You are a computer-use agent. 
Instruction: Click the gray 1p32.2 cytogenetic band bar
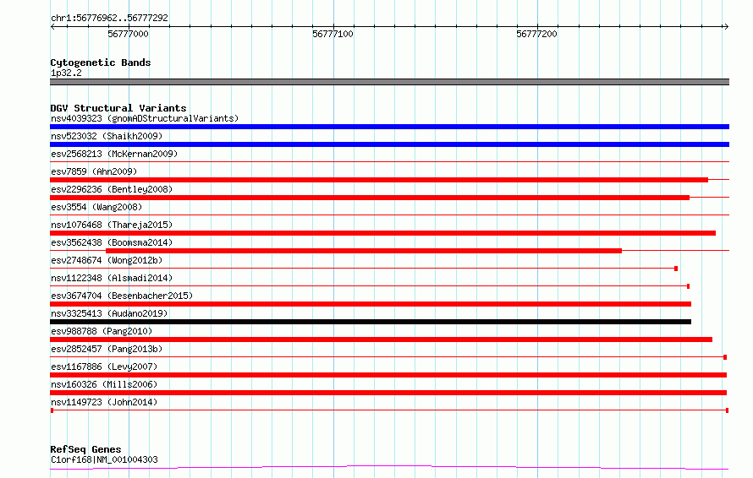coord(389,82)
